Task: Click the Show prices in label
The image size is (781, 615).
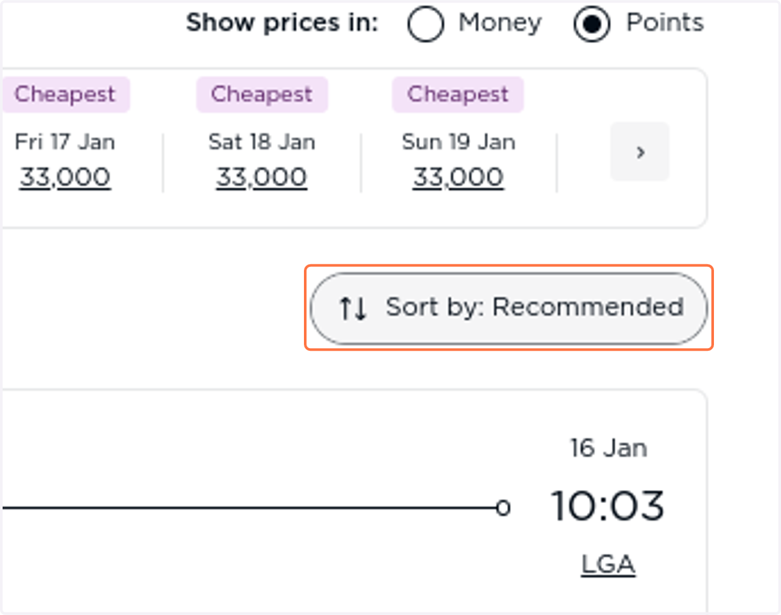Action: (282, 23)
